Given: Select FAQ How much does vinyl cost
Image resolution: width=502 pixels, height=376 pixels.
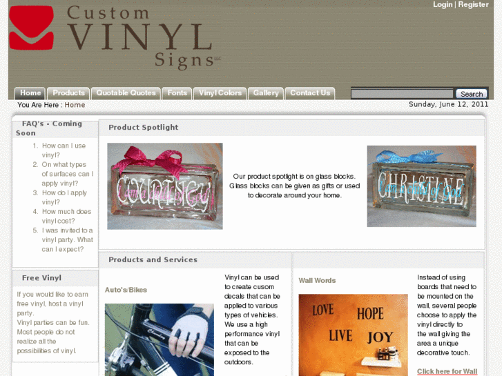Looking at the screenshot, I should pos(66,217).
